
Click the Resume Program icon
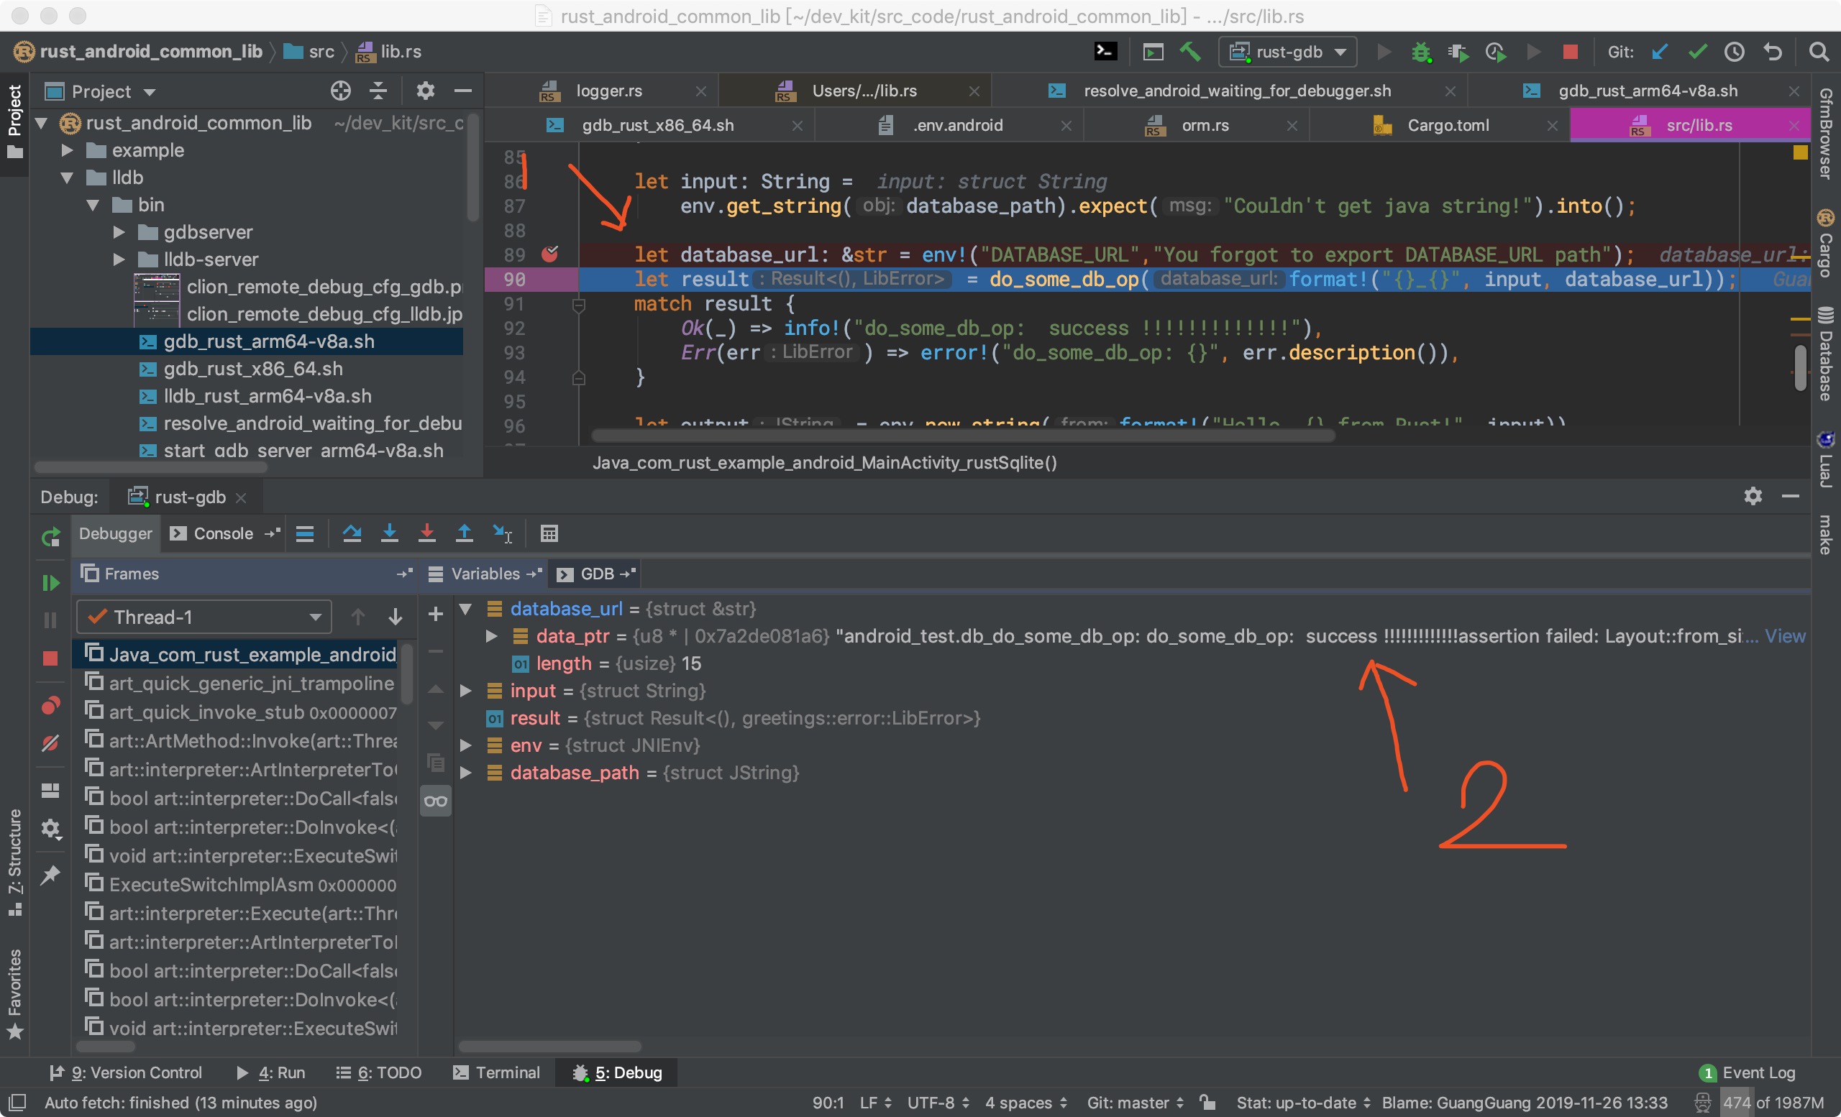coord(50,582)
